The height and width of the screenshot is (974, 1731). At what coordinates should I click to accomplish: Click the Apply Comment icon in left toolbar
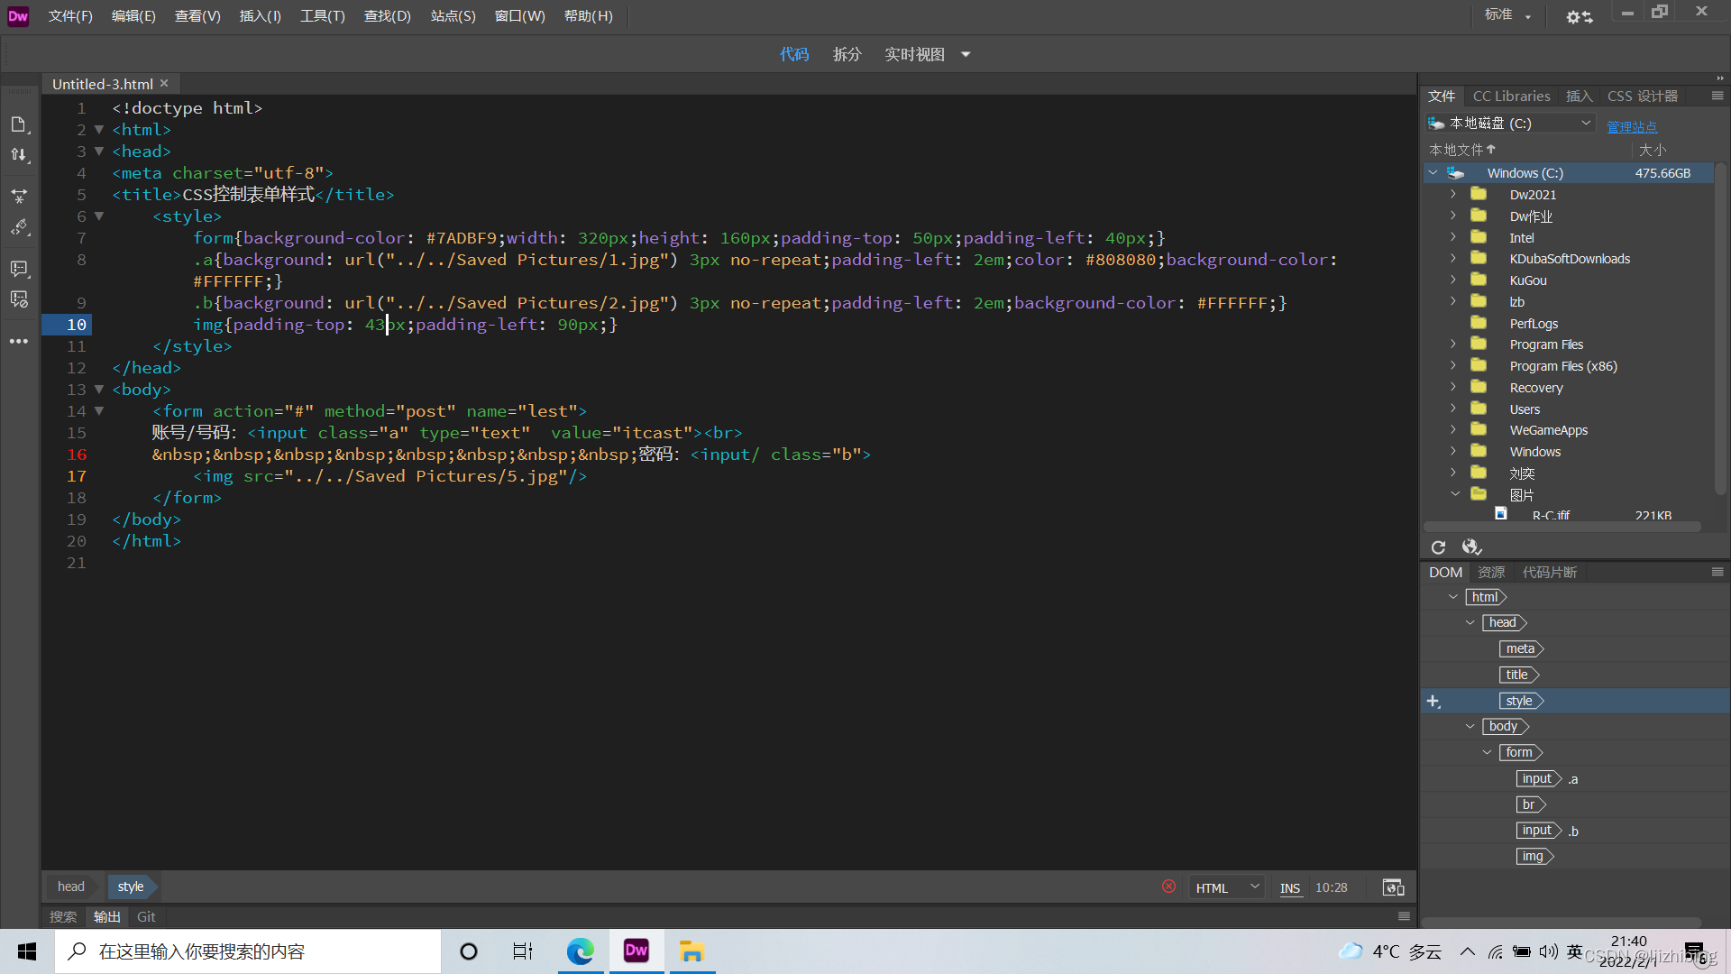tap(19, 269)
